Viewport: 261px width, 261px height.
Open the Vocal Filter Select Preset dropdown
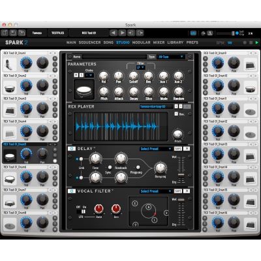156,191
